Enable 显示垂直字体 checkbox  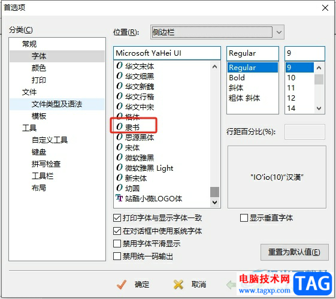[244, 218]
